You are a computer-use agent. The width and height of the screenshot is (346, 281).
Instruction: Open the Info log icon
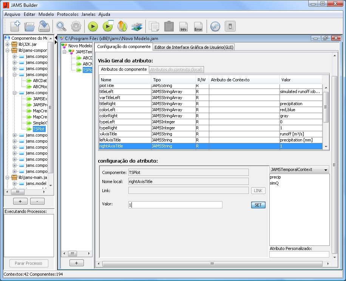(x=184, y=26)
